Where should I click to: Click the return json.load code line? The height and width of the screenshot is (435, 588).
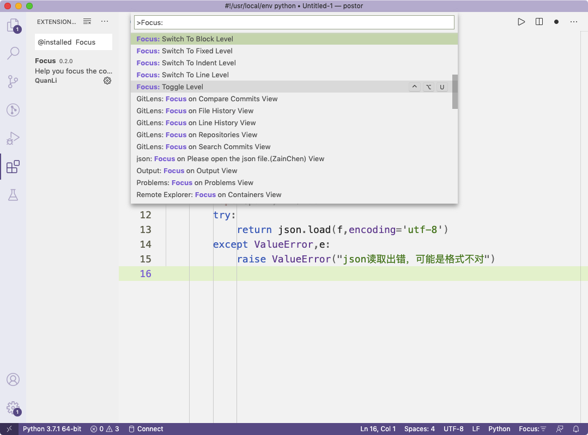(343, 230)
